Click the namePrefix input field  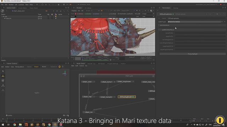200,33
